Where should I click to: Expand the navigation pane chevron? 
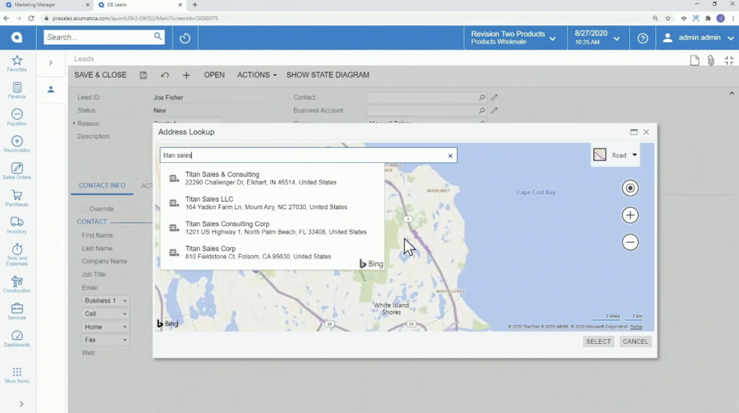tap(51, 63)
